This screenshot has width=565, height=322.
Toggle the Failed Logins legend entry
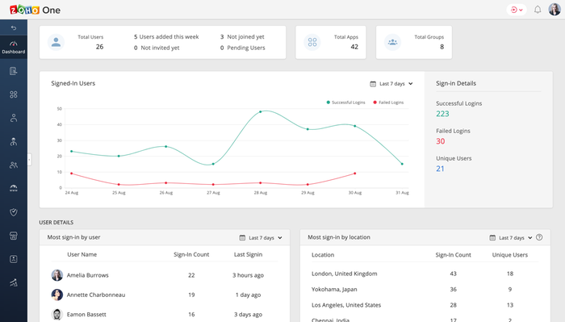coord(388,102)
